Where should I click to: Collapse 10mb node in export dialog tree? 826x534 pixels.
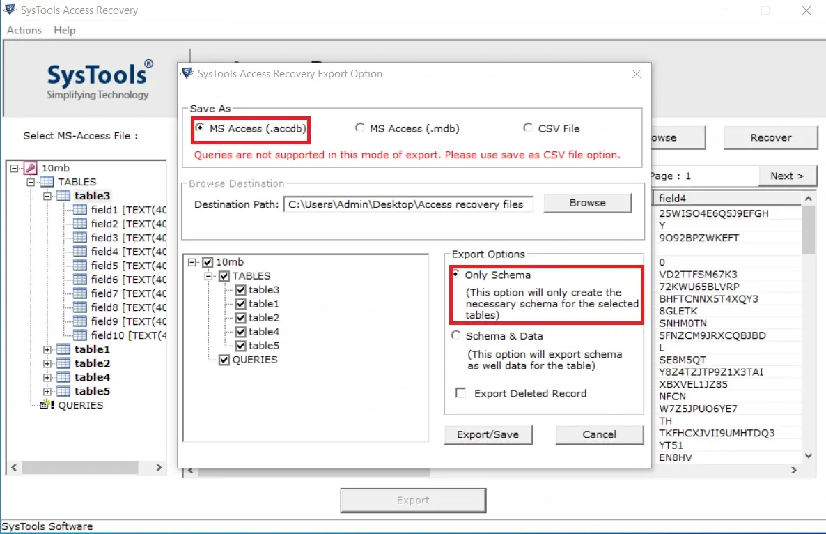click(192, 262)
